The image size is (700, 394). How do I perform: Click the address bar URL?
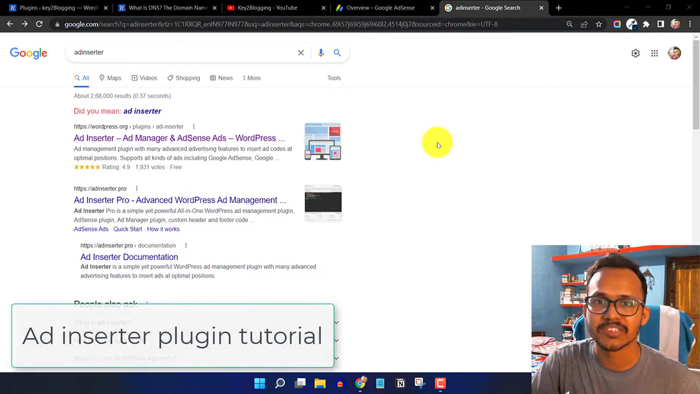[281, 24]
